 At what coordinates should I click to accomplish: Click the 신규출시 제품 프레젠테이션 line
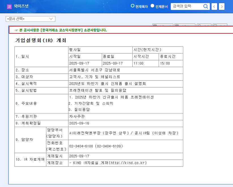click(111, 97)
